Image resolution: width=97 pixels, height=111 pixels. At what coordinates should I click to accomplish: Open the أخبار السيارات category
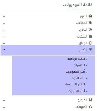tap(77, 91)
